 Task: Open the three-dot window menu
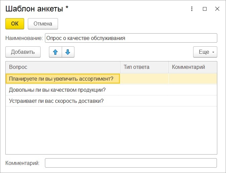point(192,9)
